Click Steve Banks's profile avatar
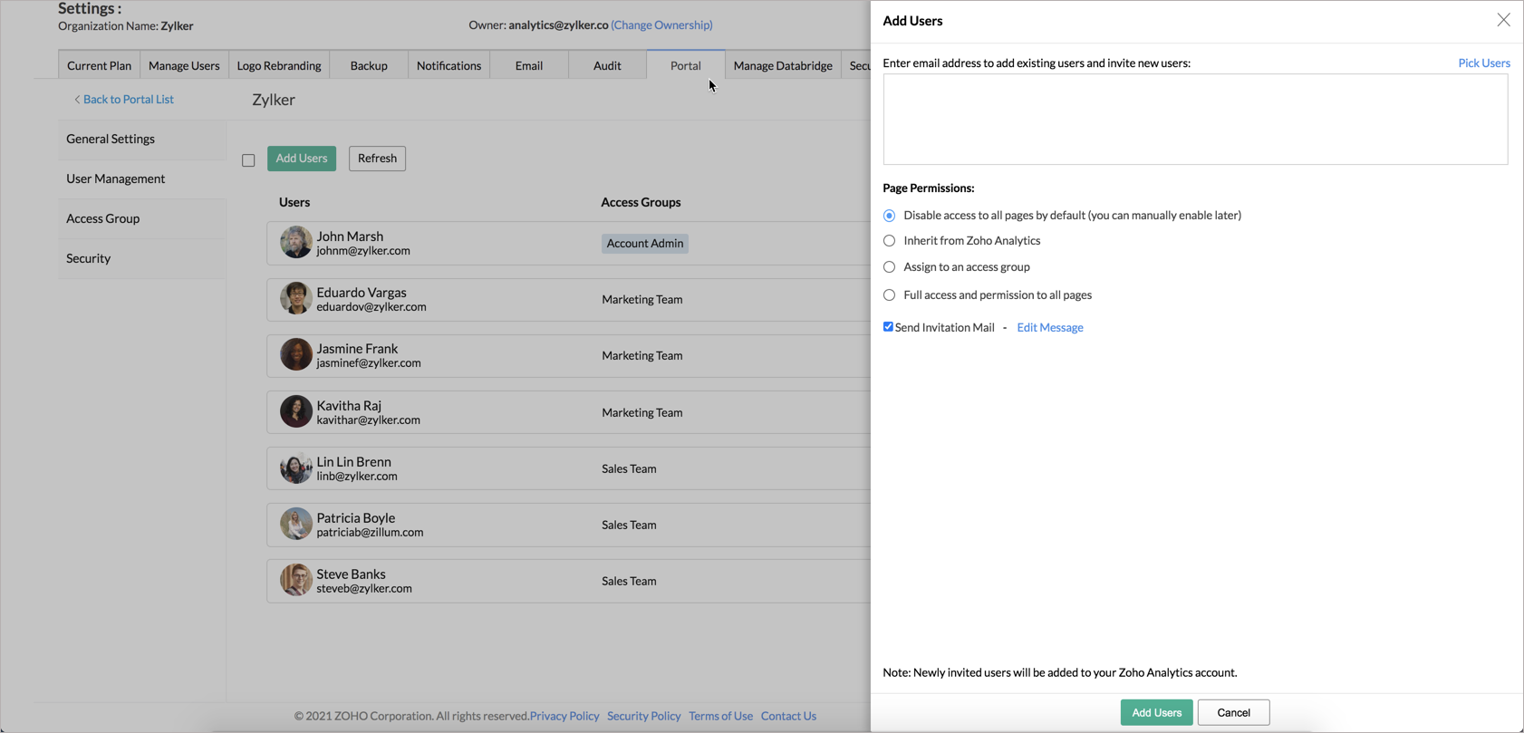Image resolution: width=1524 pixels, height=733 pixels. pyautogui.click(x=295, y=581)
